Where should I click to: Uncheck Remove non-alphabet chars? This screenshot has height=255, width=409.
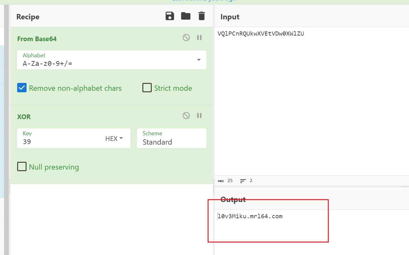(x=22, y=88)
